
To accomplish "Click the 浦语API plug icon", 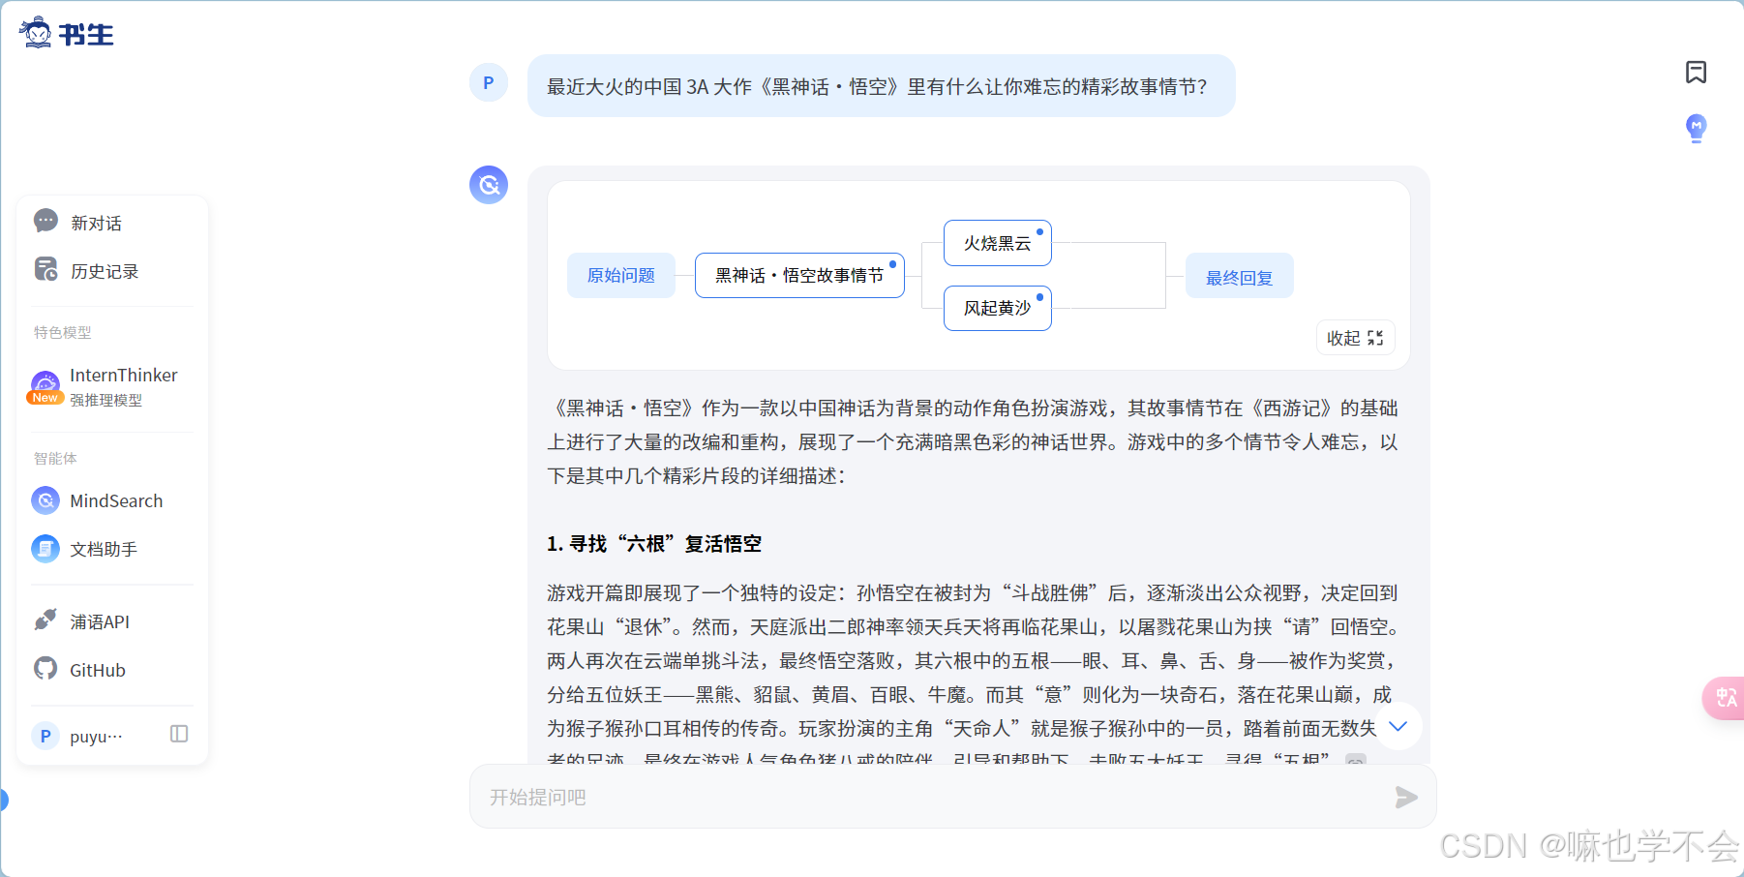I will [x=45, y=620].
